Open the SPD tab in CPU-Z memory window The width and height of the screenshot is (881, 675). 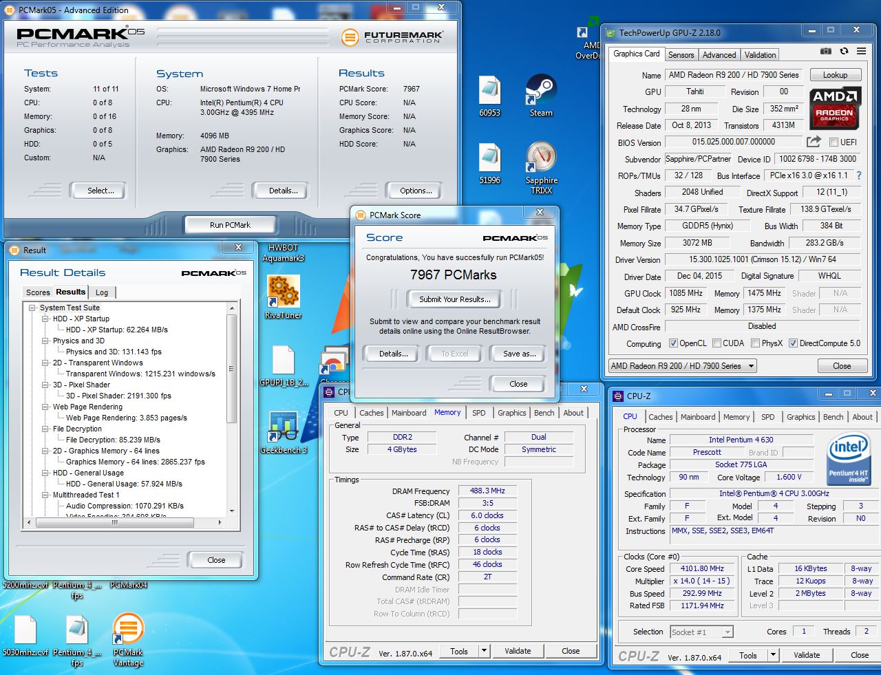pyautogui.click(x=479, y=413)
